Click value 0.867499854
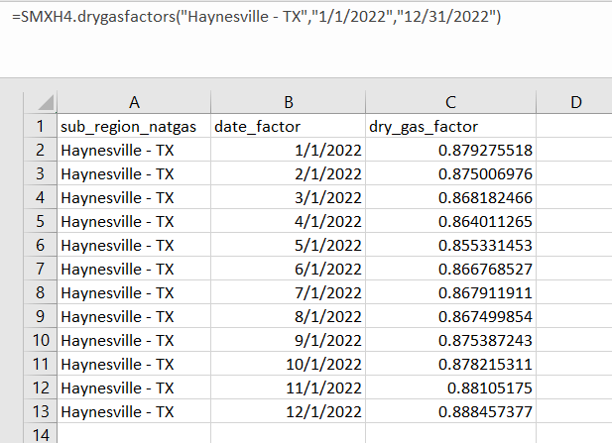The height and width of the screenshot is (443, 612). pyautogui.click(x=450, y=316)
